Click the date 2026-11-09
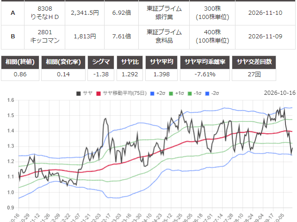This screenshot has width=297, height=222. (x=265, y=37)
